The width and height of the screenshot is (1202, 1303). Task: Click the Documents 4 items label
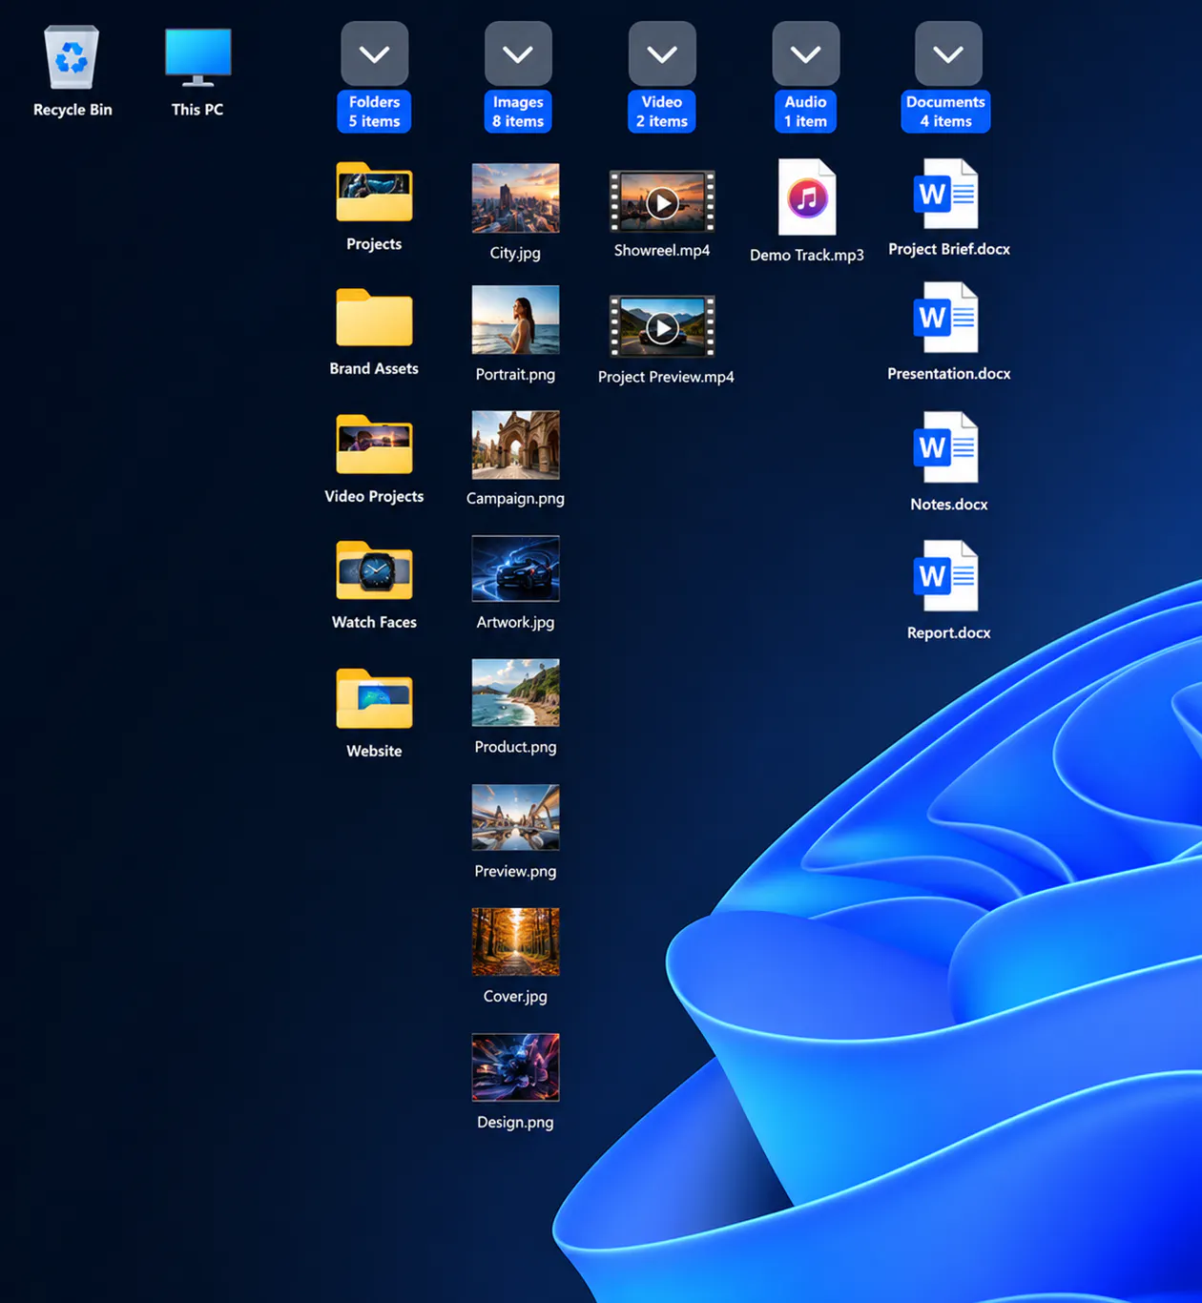click(x=945, y=112)
